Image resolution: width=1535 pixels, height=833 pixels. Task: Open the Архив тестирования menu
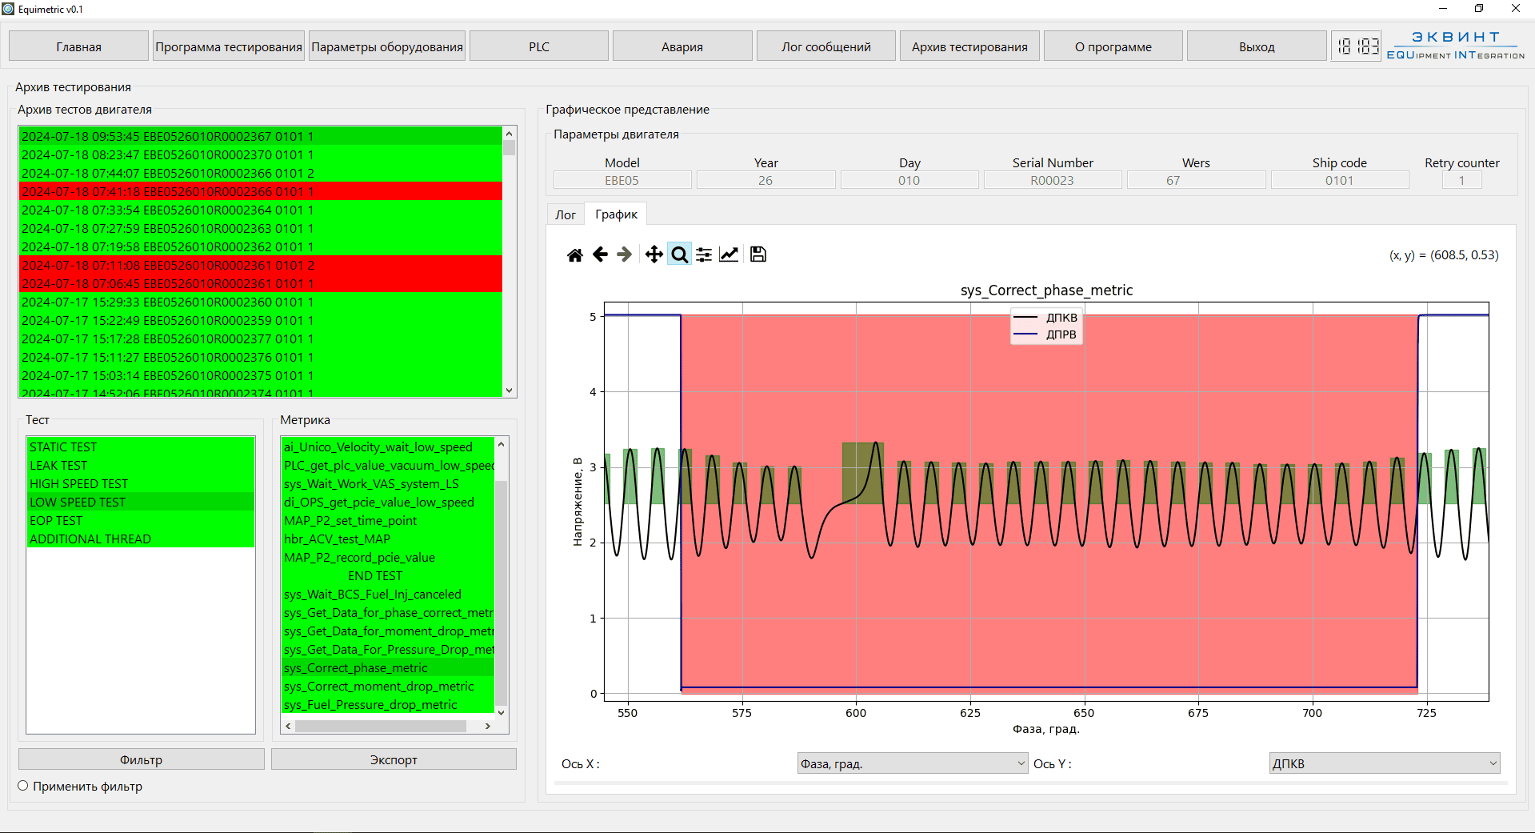(x=969, y=46)
